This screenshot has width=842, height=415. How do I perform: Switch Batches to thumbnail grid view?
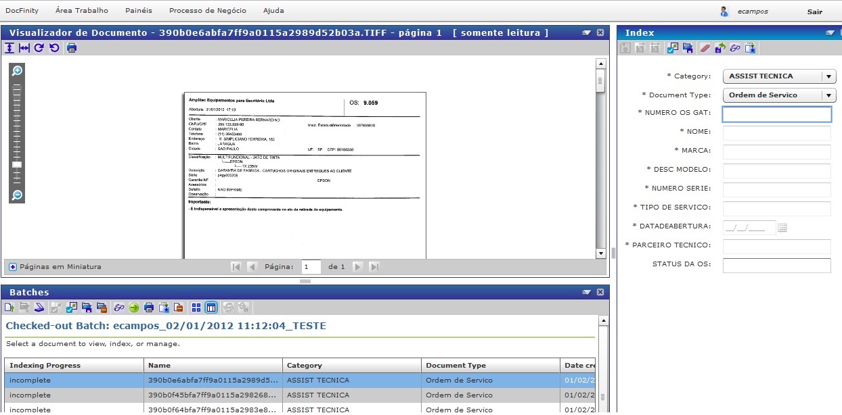[196, 308]
